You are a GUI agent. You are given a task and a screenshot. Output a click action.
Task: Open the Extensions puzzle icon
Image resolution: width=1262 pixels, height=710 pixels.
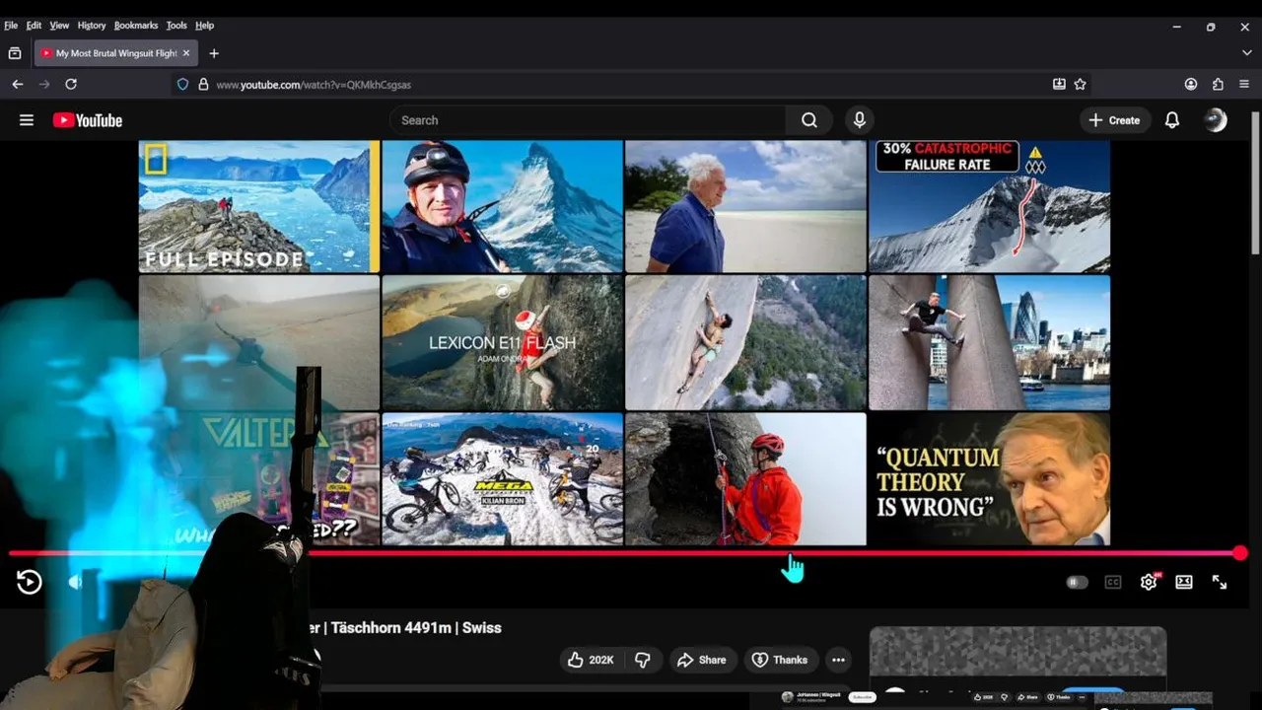(x=1218, y=85)
